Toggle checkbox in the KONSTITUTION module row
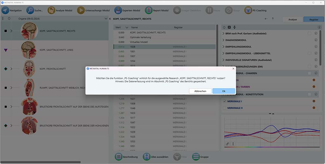Viewport: 325px width, 164px height. pyautogui.click(x=309, y=94)
